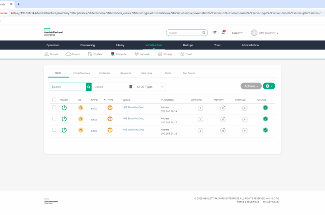Click the green status check for svt01

[x=265, y=108]
